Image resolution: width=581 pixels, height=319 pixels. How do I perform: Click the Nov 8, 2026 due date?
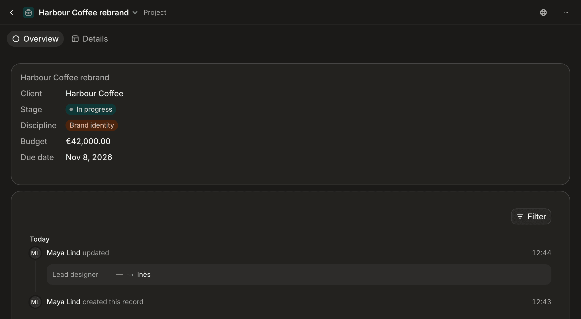click(89, 157)
